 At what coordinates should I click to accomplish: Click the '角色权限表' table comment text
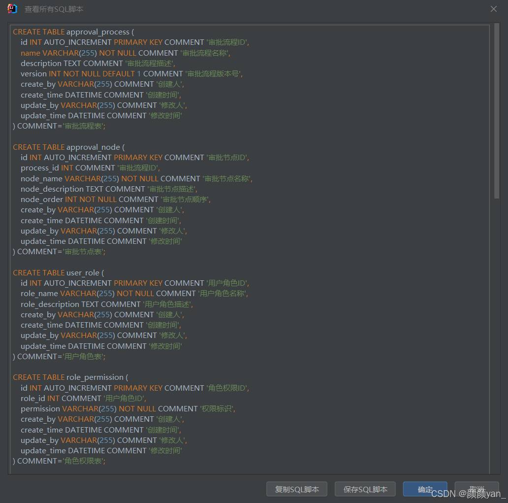[x=84, y=461]
